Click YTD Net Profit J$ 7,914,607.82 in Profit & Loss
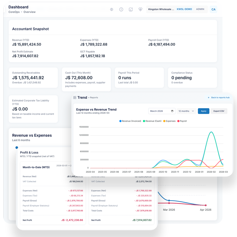This screenshot has width=237, height=237. [142, 220]
